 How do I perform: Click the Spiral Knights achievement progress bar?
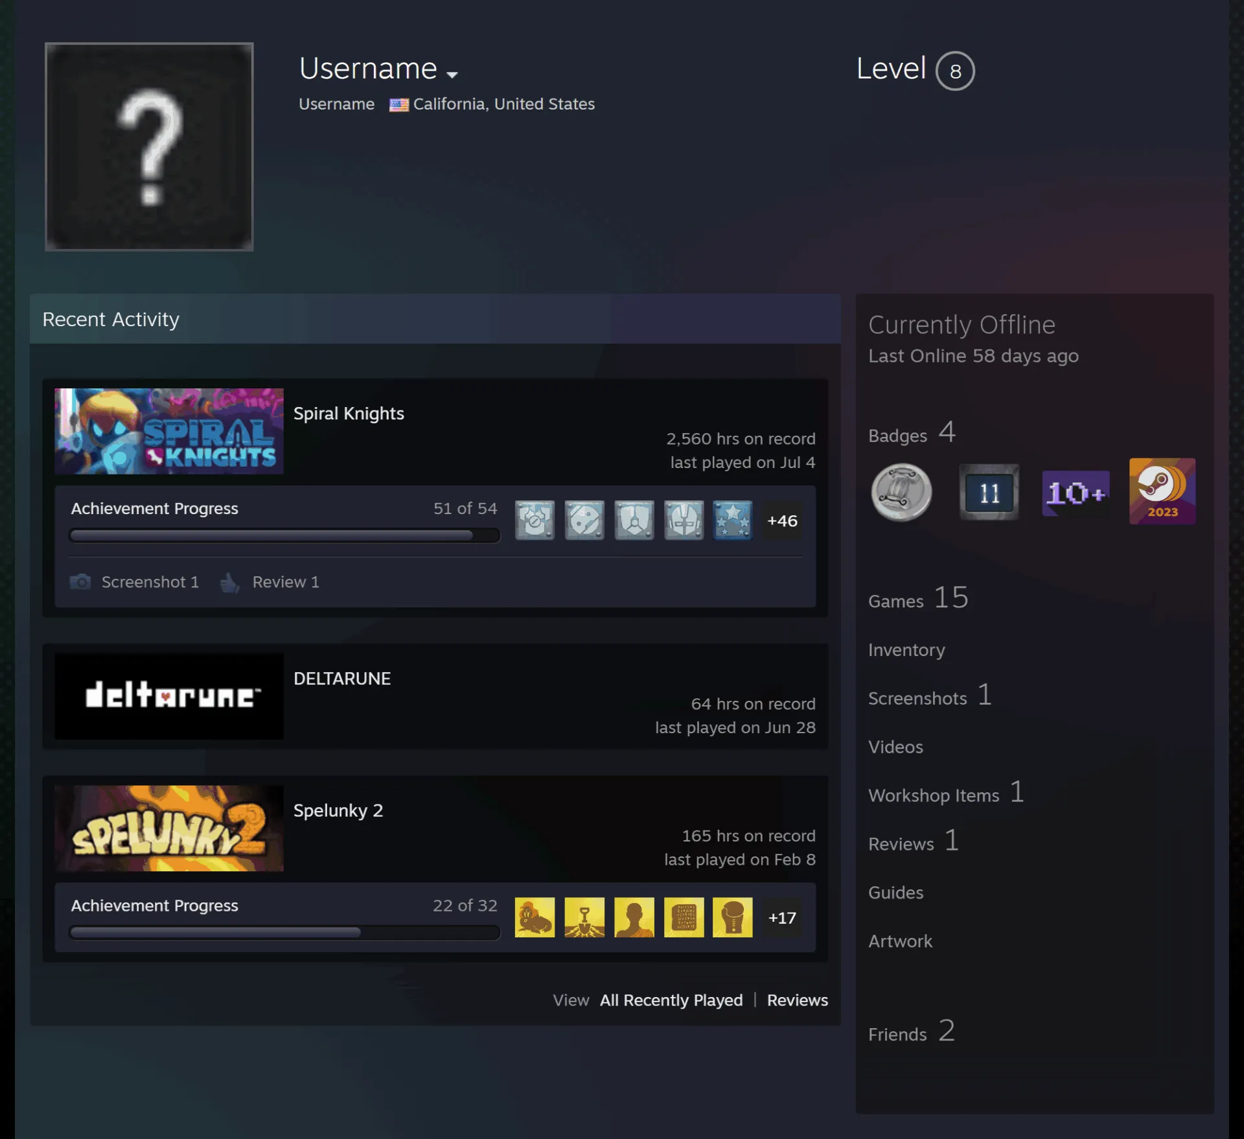pyautogui.click(x=284, y=535)
